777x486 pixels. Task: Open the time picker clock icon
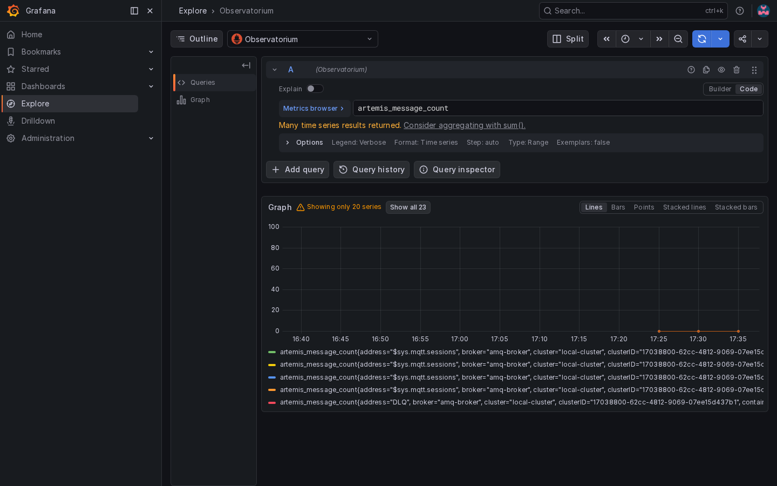[x=625, y=39]
